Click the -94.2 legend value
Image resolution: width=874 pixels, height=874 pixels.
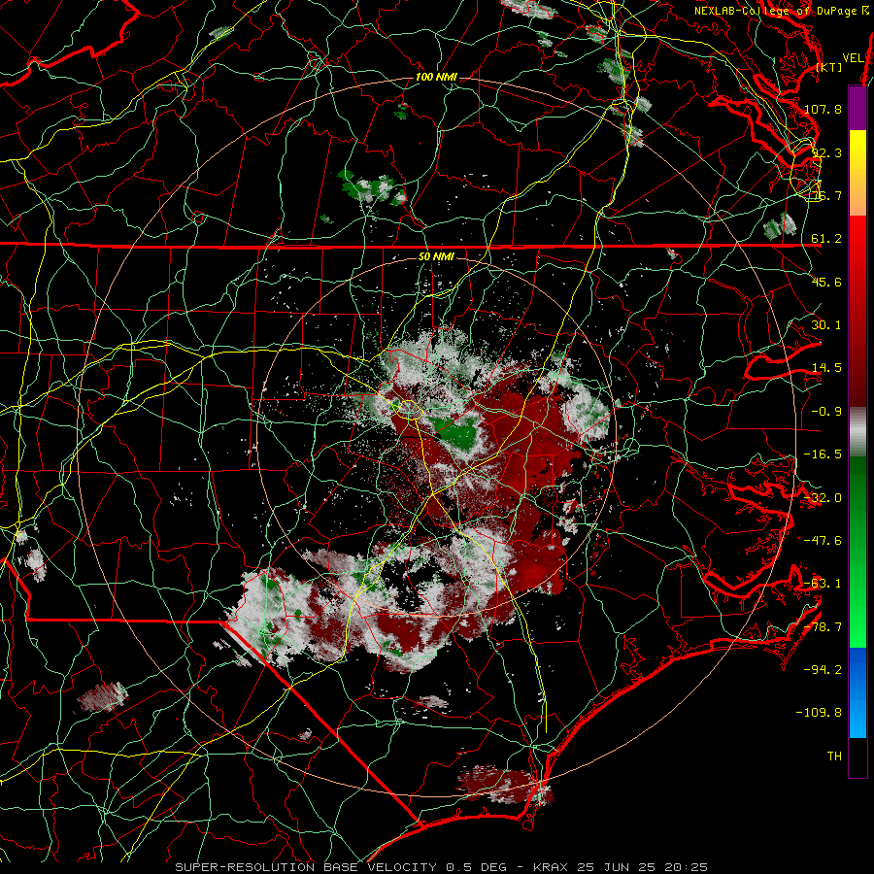823,669
